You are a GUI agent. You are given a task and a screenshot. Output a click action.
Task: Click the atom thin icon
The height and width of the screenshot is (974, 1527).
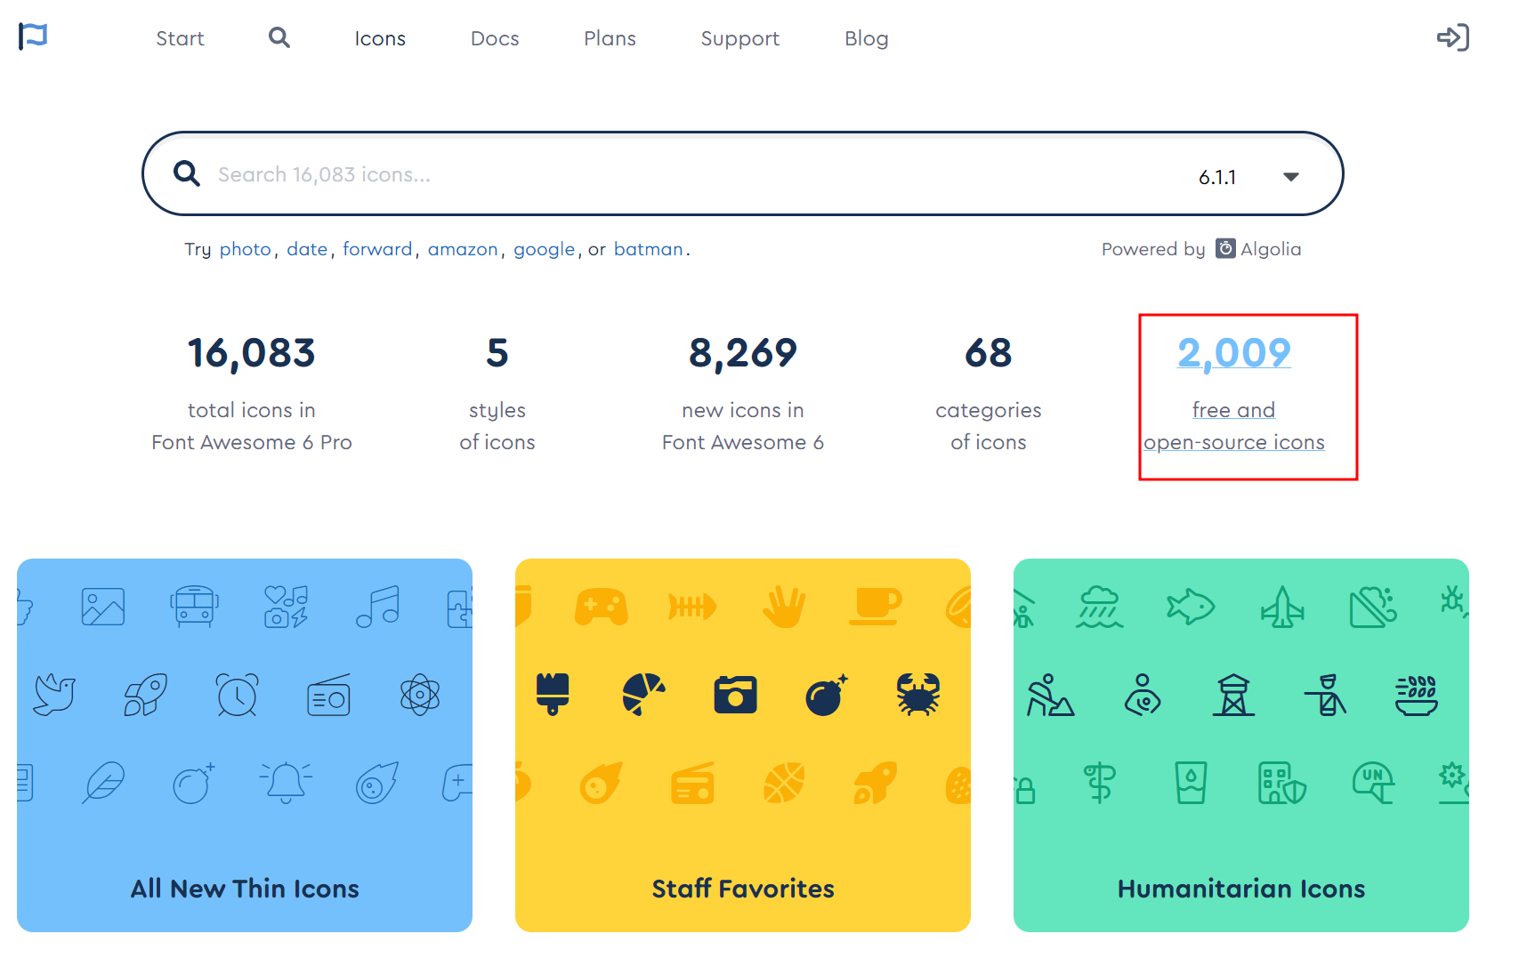420,695
